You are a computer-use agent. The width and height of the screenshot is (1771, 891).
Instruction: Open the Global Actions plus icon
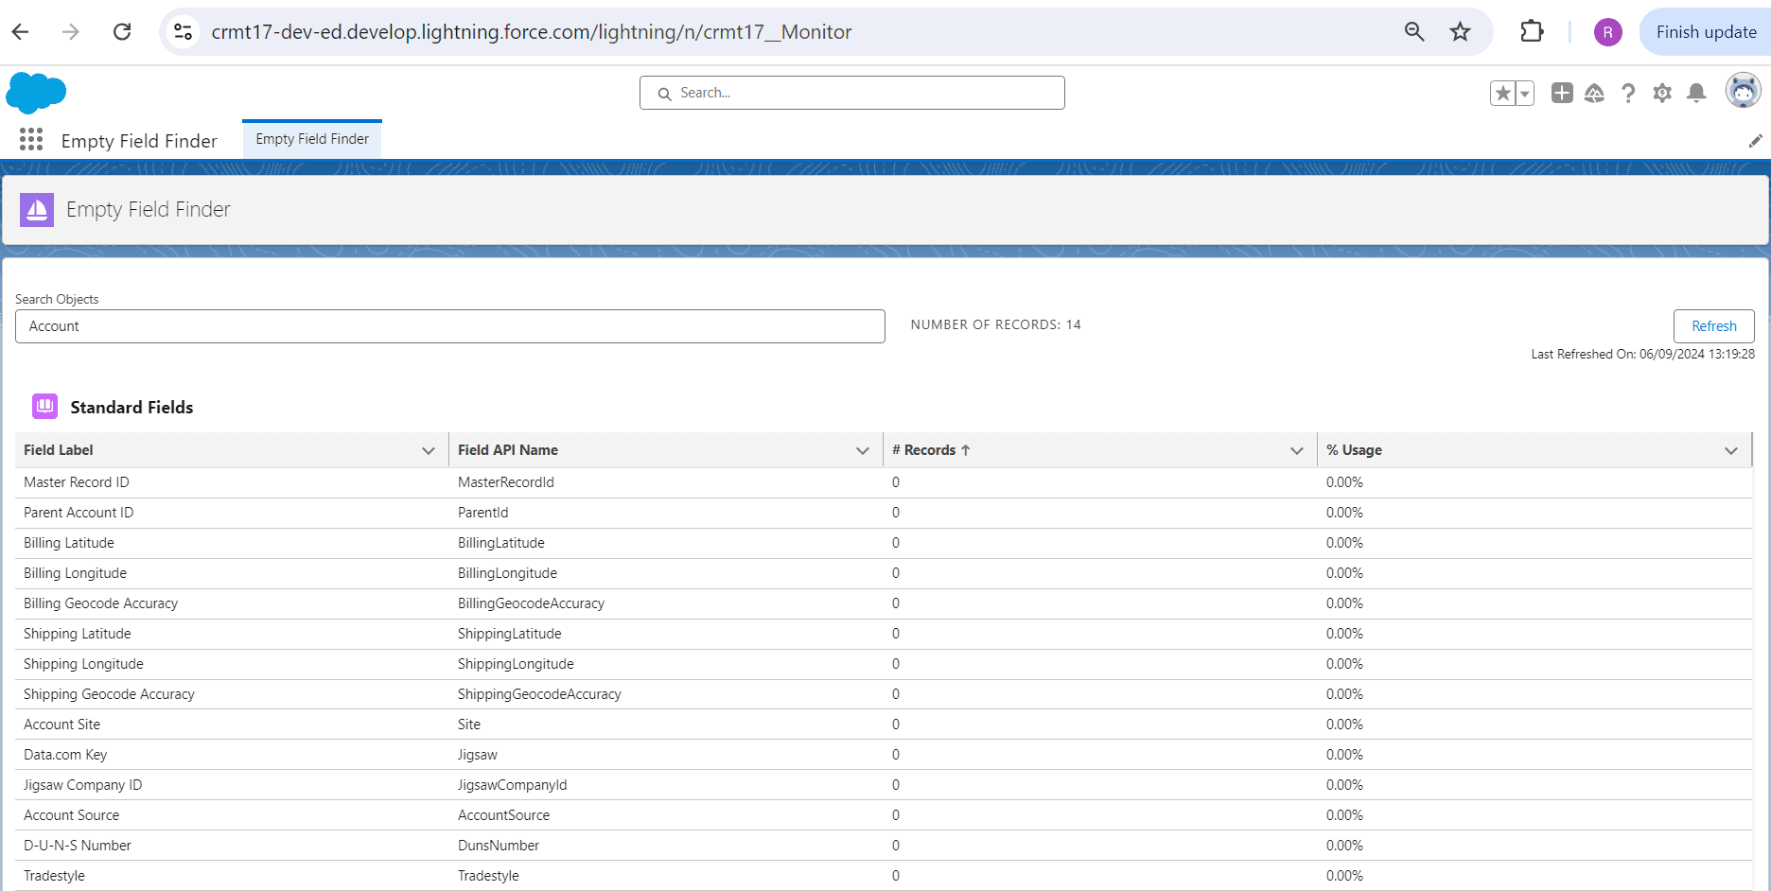click(1562, 93)
